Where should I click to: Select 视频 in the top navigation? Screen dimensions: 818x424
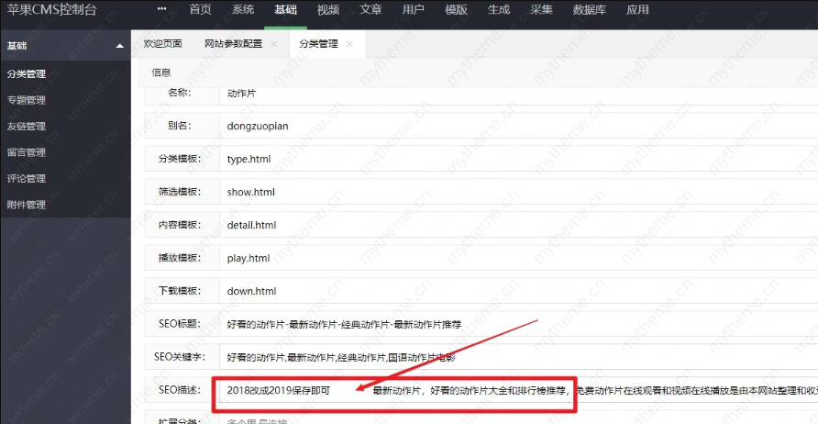pos(327,10)
